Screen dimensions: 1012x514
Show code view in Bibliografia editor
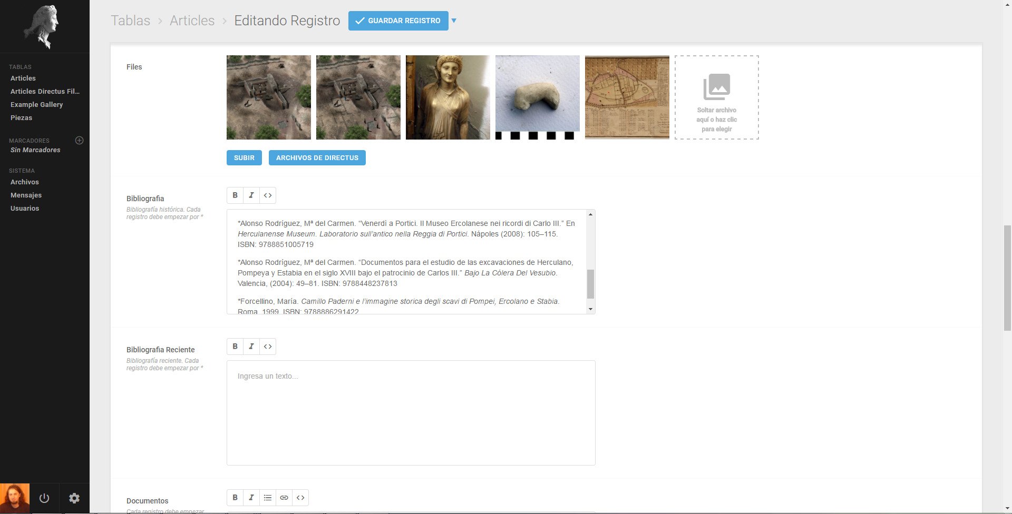coord(268,195)
